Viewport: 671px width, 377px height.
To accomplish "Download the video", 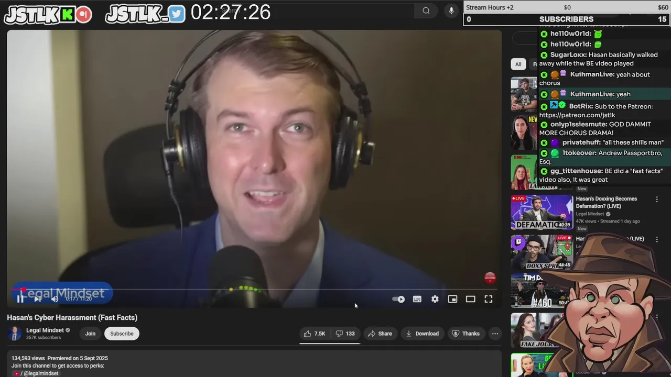I will pos(423,334).
